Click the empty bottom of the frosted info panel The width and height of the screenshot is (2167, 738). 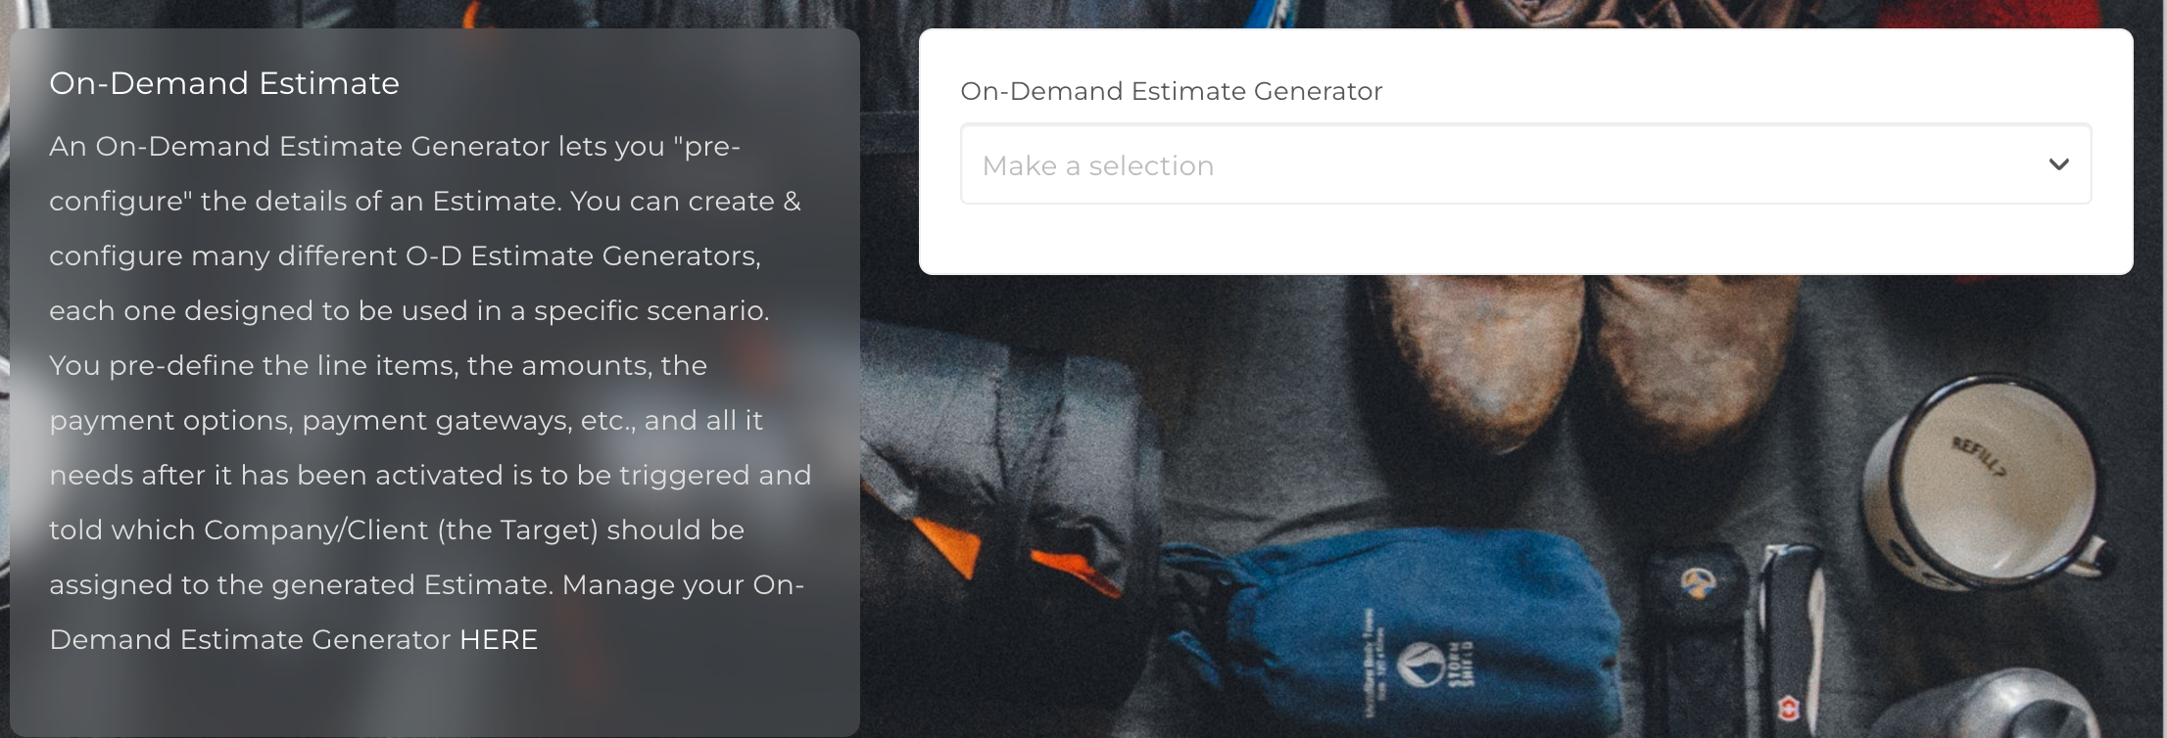pos(434,697)
